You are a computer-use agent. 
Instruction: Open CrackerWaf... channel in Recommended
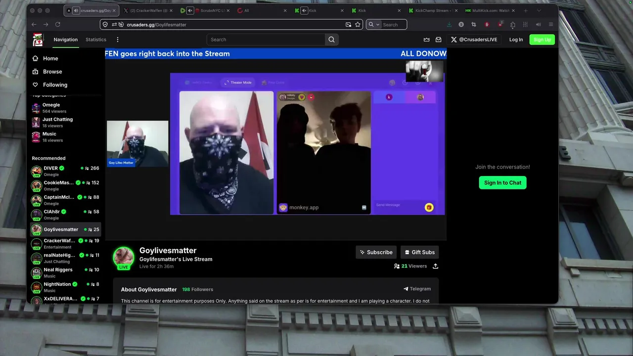coord(65,243)
